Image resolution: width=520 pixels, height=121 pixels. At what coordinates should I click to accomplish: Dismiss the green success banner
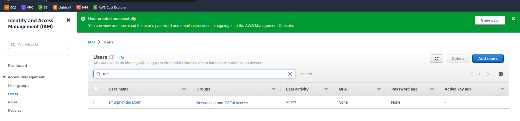click(513, 19)
